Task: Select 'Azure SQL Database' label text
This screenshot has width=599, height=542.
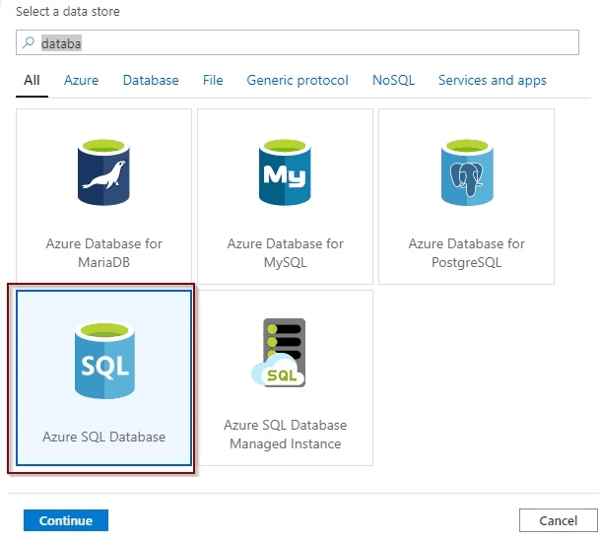Action: (x=103, y=437)
